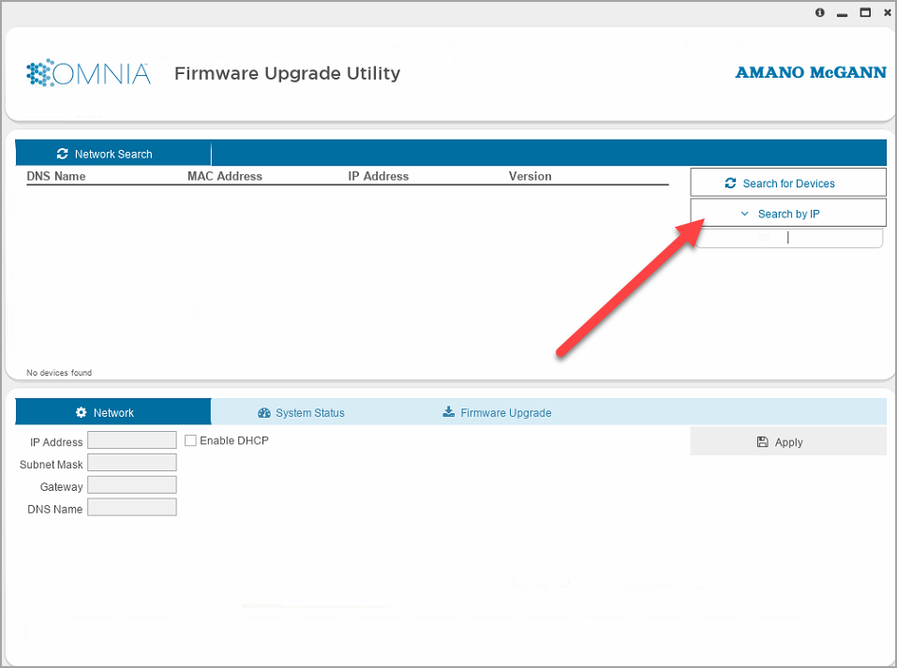Click the Amano McGann logo
The width and height of the screenshot is (897, 668).
pos(811,73)
